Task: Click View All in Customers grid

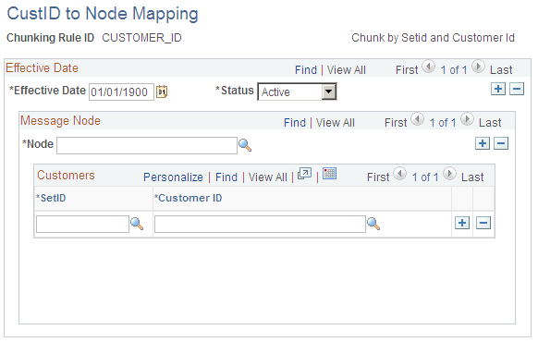Action: tap(268, 177)
